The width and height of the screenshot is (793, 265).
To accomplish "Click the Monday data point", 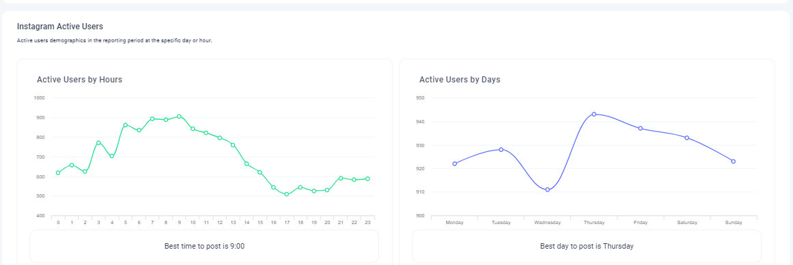I will coord(455,163).
